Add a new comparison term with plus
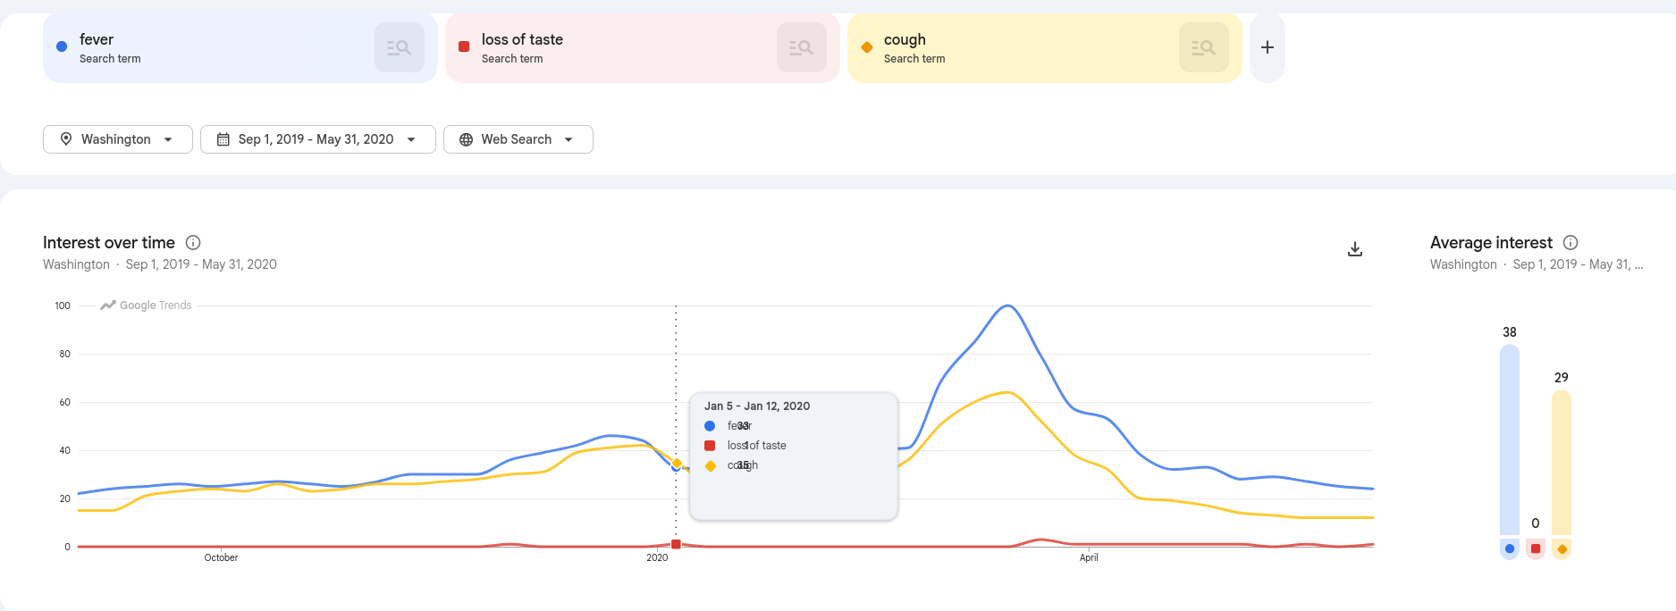Viewport: 1676px width, 611px height. tap(1267, 47)
